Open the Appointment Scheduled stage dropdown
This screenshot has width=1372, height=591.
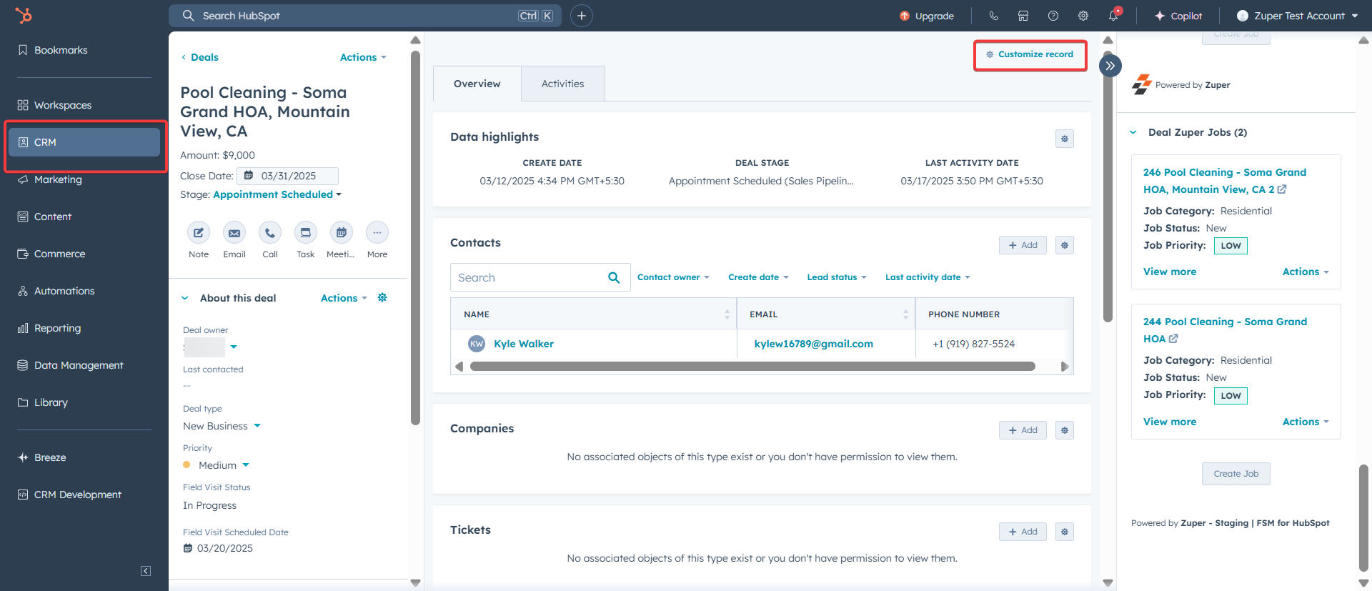coord(277,194)
